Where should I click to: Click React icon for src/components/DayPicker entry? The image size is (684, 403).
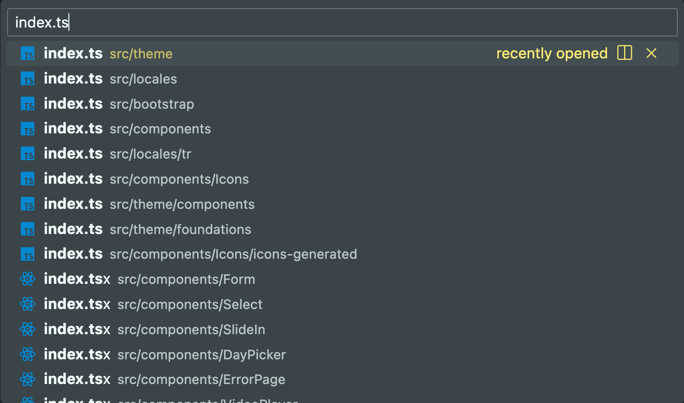(28, 355)
